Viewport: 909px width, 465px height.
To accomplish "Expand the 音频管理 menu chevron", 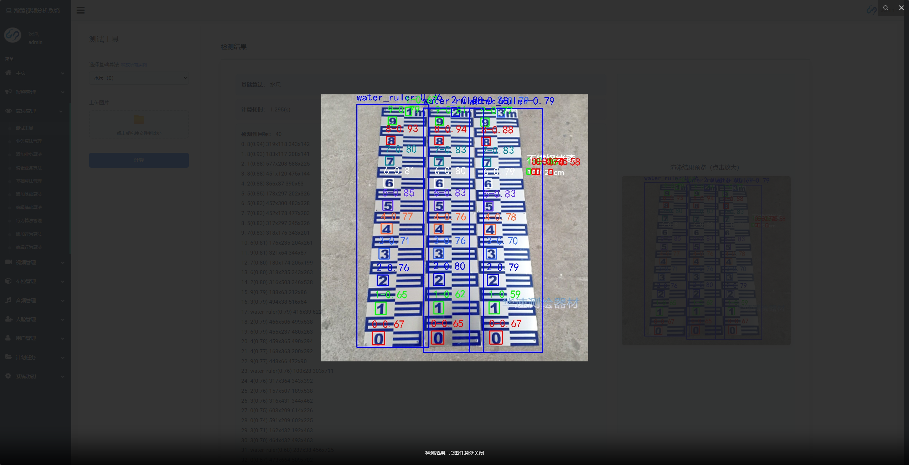I will [63, 301].
